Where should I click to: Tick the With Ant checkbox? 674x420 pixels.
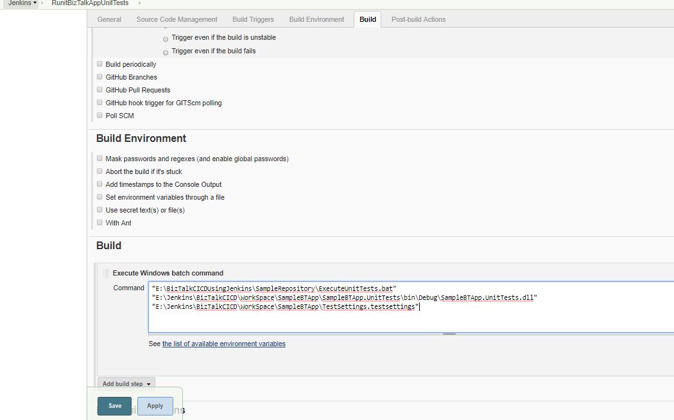tap(99, 223)
